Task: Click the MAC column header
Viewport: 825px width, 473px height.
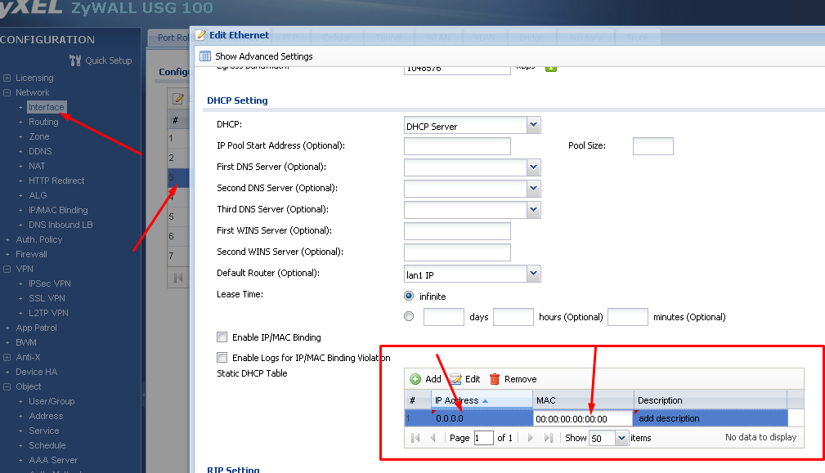Action: 583,400
